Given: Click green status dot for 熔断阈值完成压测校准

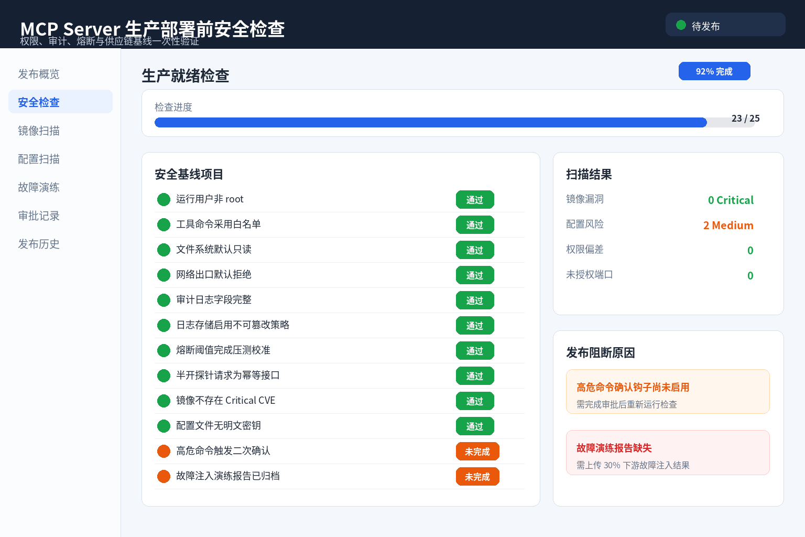Looking at the screenshot, I should tap(164, 350).
